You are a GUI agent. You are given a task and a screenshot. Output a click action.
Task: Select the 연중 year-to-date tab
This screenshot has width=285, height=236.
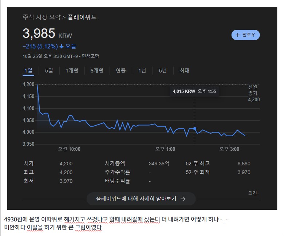(120, 71)
